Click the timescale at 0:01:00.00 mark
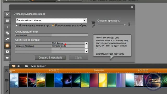The image size is (167, 94). (x=143, y=70)
